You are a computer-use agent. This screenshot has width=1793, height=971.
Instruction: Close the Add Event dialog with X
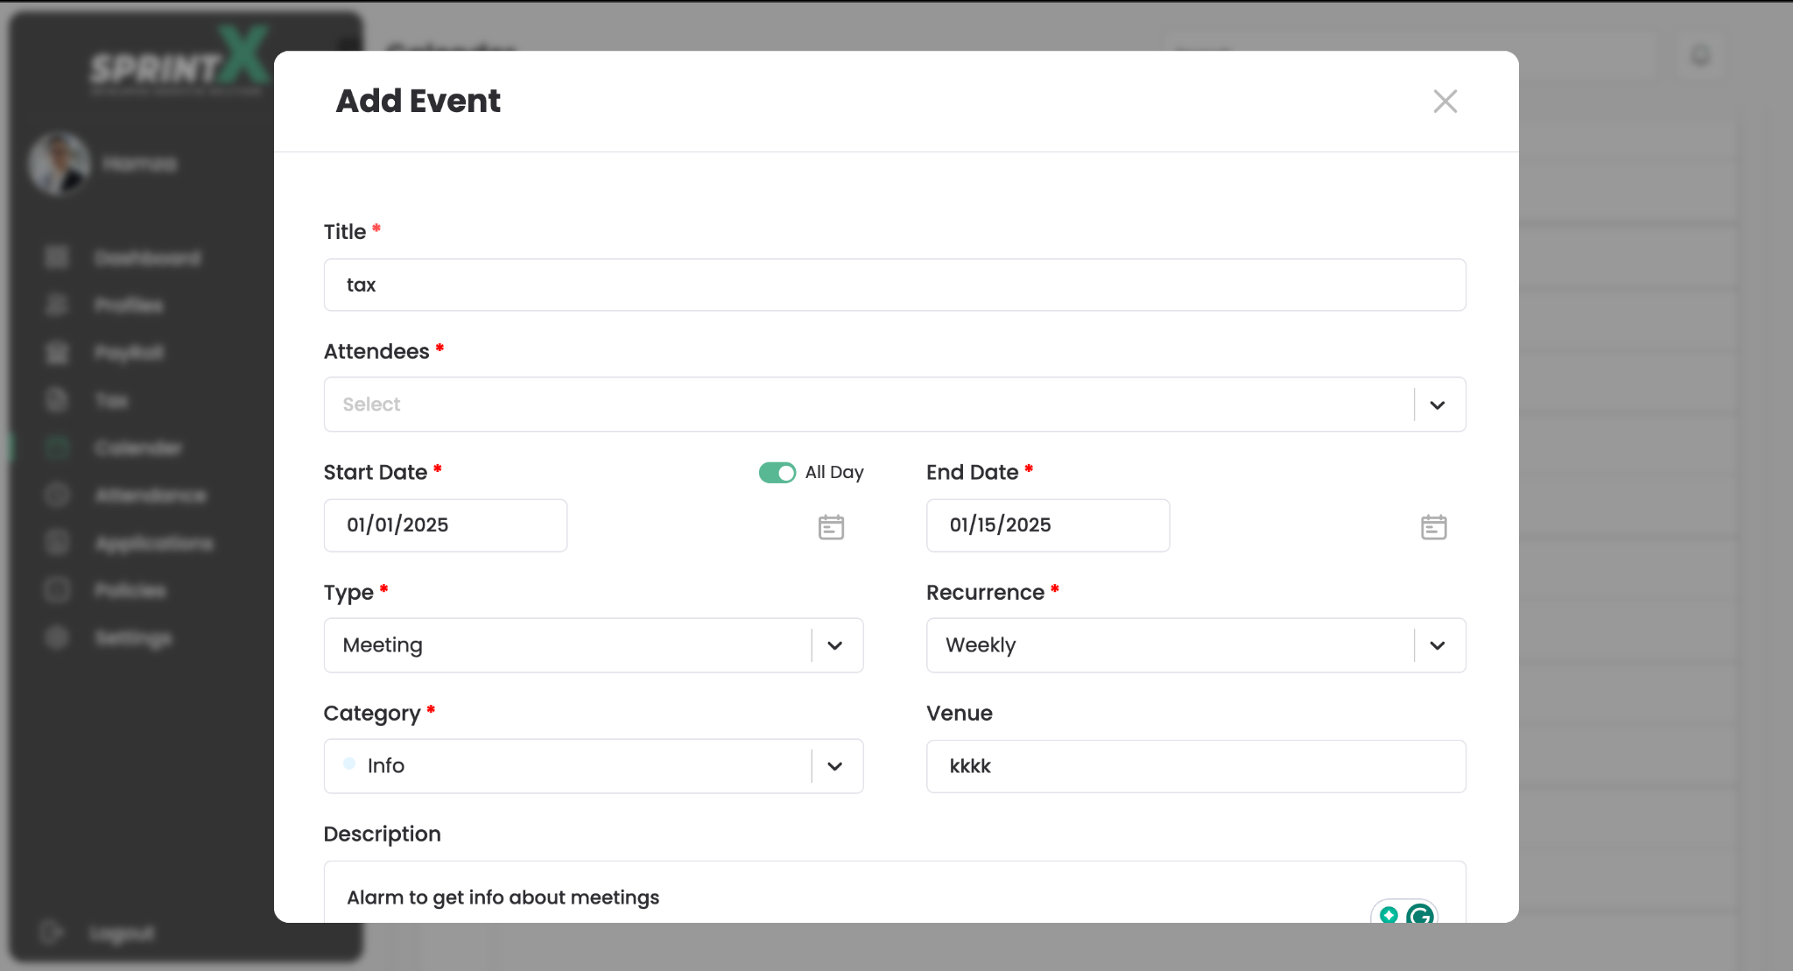click(x=1445, y=102)
